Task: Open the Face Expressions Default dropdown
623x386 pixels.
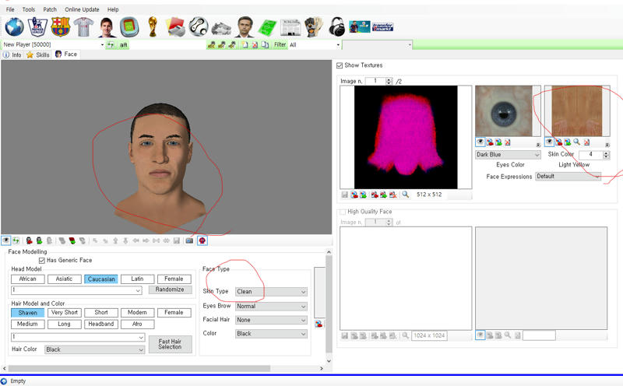Action: 568,177
